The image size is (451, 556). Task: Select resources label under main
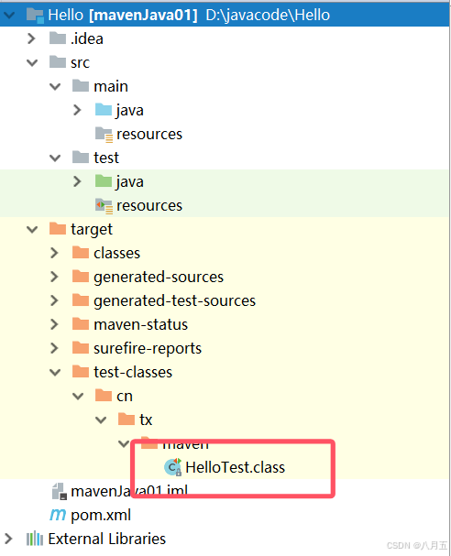pyautogui.click(x=149, y=135)
